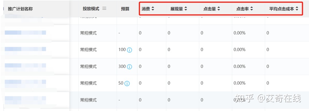The width and height of the screenshot is (309, 111).
Task: Click the 展现量 value in budget 300 row
Action: tap(169, 66)
